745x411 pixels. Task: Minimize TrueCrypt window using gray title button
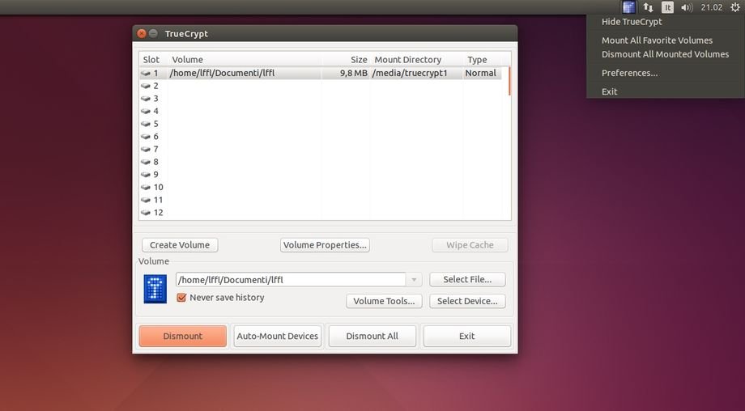coord(153,33)
